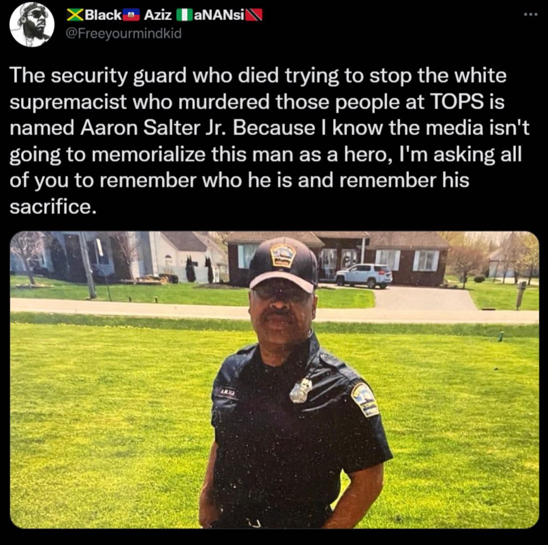This screenshot has height=545, width=548.
Task: Click the silver chest badge in the photo
Action: (x=301, y=390)
